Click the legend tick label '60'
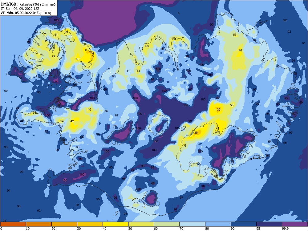This screenshot has height=231, width=308. 156,229
